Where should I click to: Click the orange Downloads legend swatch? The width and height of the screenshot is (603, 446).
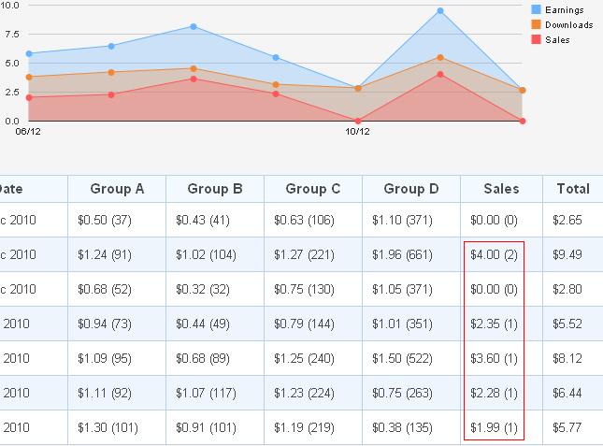pos(536,25)
